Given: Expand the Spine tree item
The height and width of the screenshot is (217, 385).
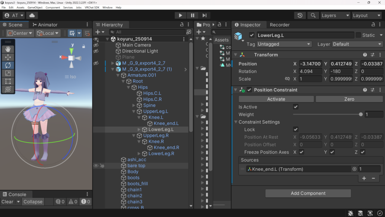Looking at the screenshot, I should pos(134,105).
